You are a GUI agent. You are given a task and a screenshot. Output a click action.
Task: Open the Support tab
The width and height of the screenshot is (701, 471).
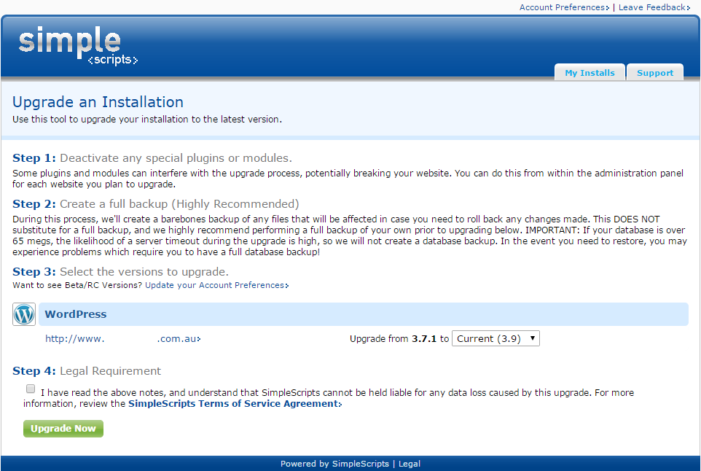click(x=655, y=72)
